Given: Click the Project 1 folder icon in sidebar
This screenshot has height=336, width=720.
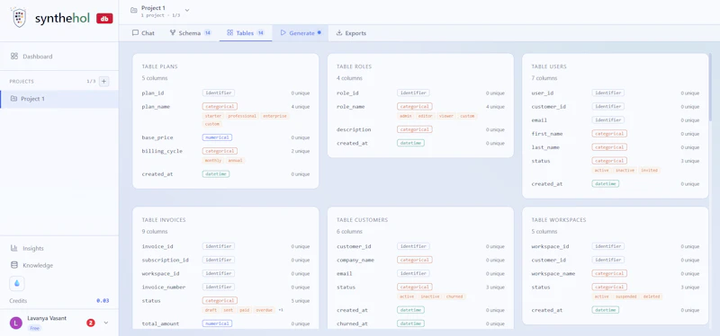Looking at the screenshot, I should tap(13, 99).
